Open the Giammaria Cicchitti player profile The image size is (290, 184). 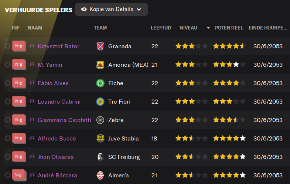(x=64, y=120)
